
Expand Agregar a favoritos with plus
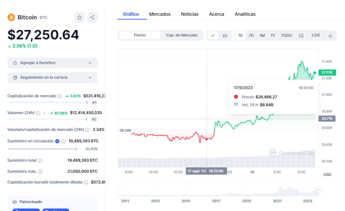tap(90, 63)
